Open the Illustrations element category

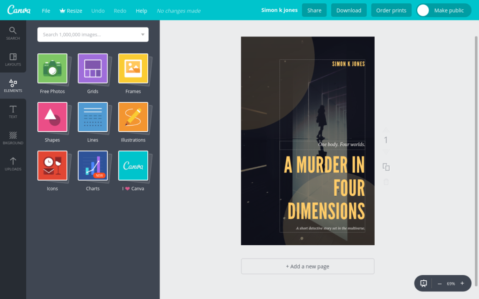tap(133, 117)
